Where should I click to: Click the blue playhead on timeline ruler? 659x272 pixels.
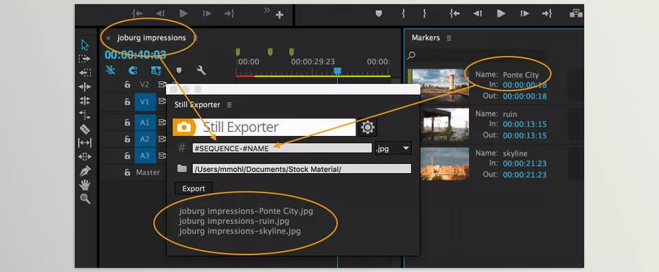337,71
